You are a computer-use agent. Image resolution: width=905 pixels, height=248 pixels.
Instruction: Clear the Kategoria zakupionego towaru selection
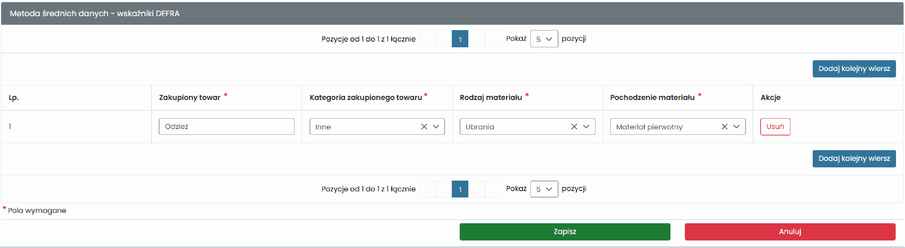(x=424, y=127)
